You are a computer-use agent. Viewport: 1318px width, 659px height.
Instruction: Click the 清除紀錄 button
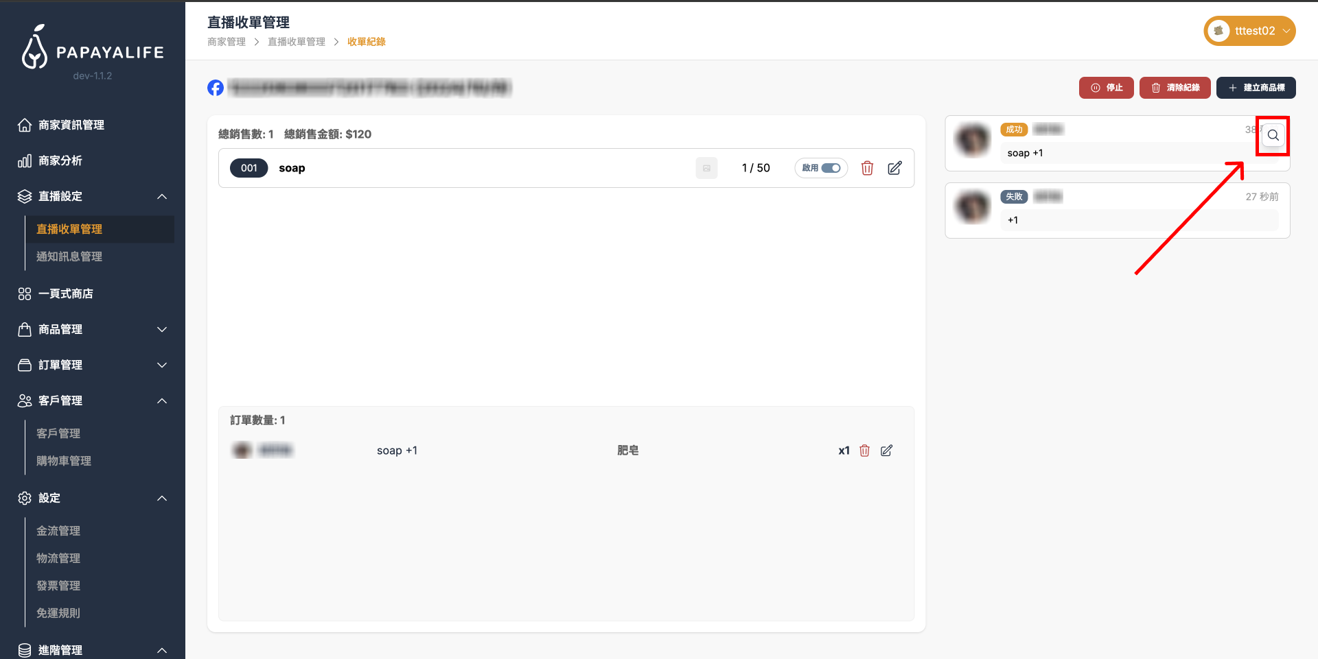tap(1175, 88)
